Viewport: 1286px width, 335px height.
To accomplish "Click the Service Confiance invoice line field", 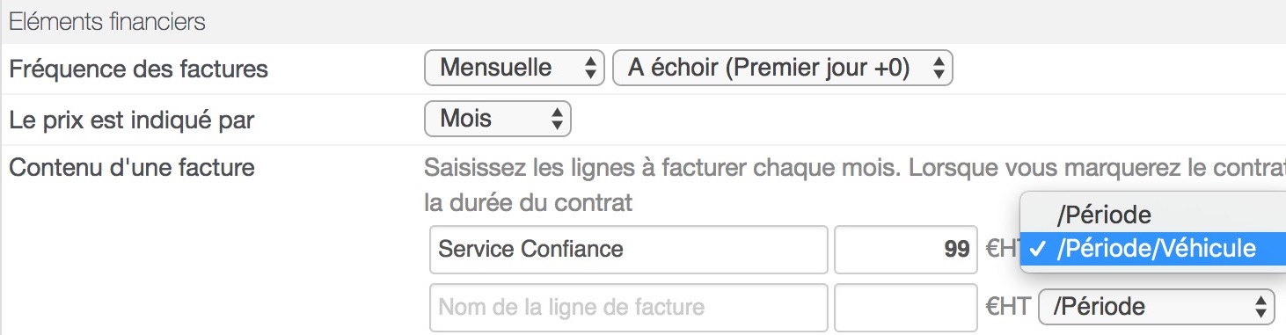I will pyautogui.click(x=629, y=249).
